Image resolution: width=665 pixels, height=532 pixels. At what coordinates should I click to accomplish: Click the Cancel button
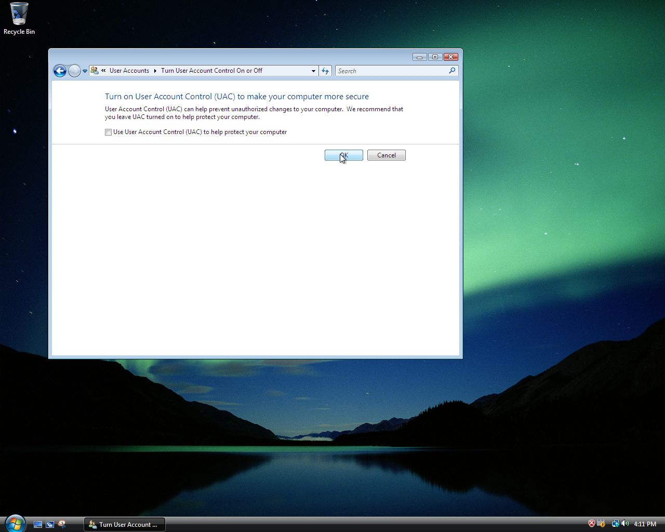(386, 155)
